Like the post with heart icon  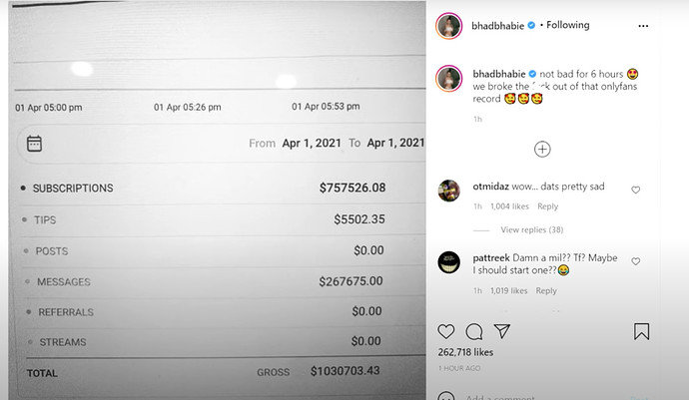(446, 331)
